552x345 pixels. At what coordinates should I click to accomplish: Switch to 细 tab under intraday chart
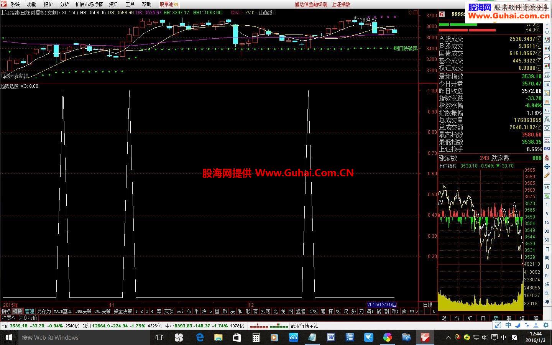coord(470,318)
